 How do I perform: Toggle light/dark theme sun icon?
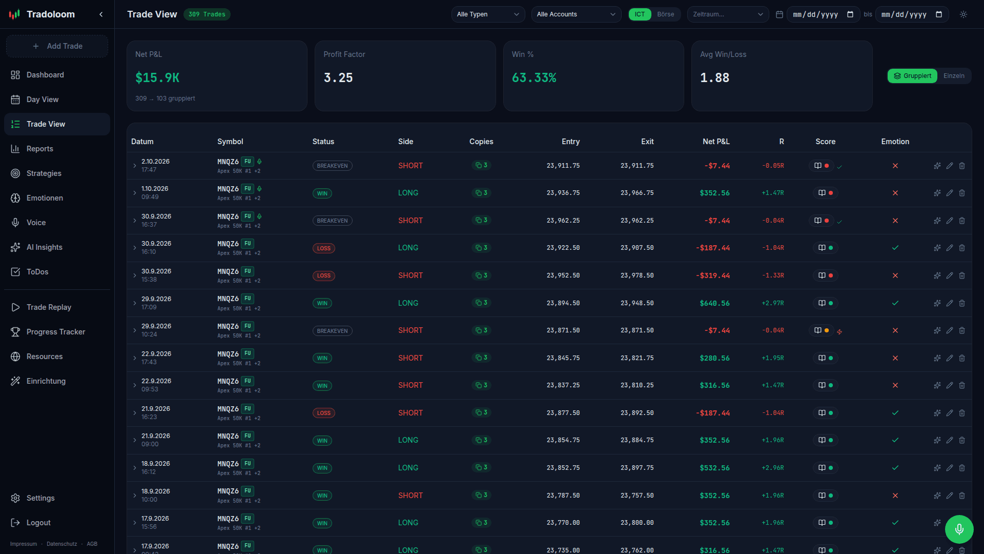963,14
